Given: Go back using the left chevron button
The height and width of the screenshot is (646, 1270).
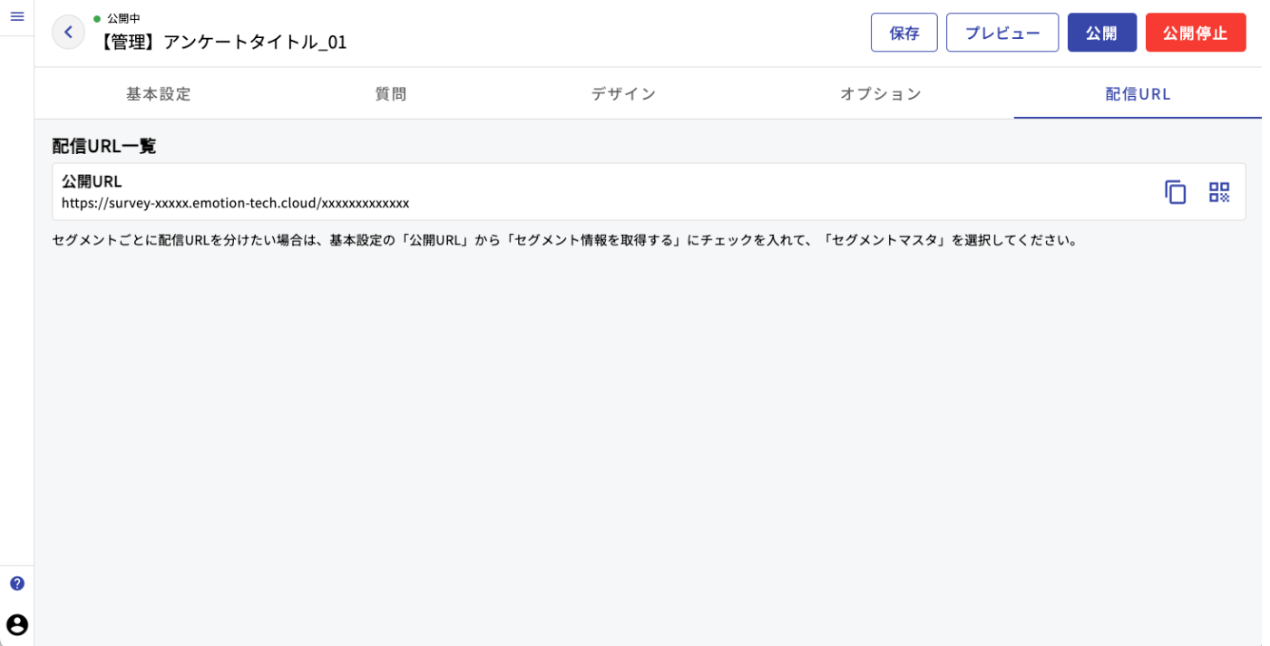Looking at the screenshot, I should (68, 32).
